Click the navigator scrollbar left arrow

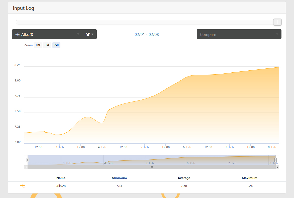pos(26,167)
